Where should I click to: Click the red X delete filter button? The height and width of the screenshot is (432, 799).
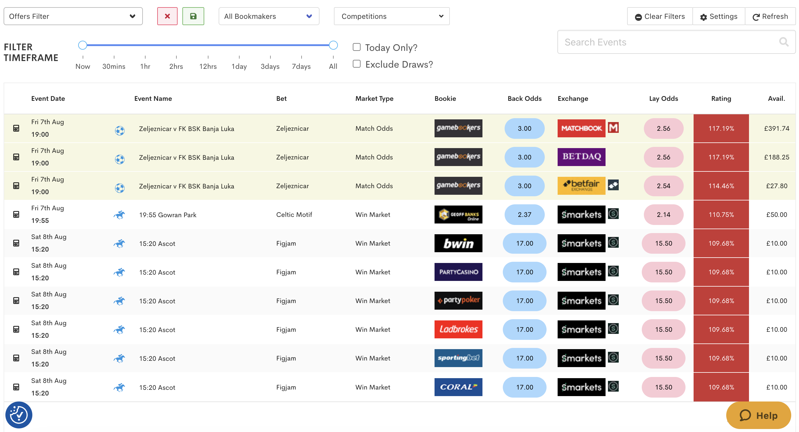[x=167, y=16]
